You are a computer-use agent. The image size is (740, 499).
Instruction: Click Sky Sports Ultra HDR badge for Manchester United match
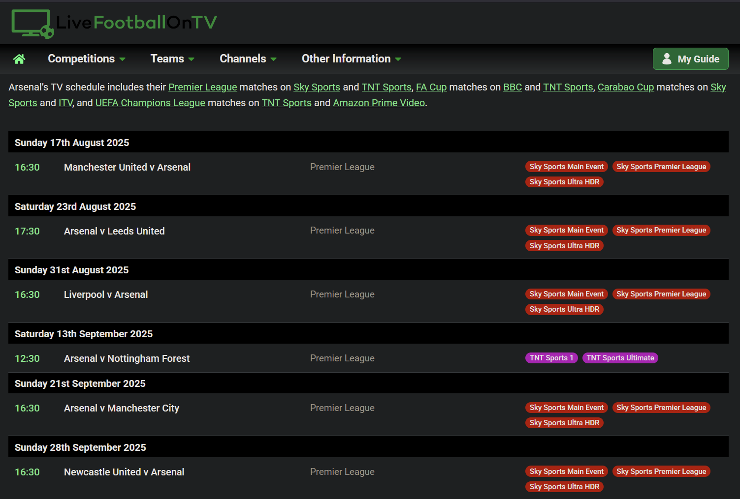564,182
